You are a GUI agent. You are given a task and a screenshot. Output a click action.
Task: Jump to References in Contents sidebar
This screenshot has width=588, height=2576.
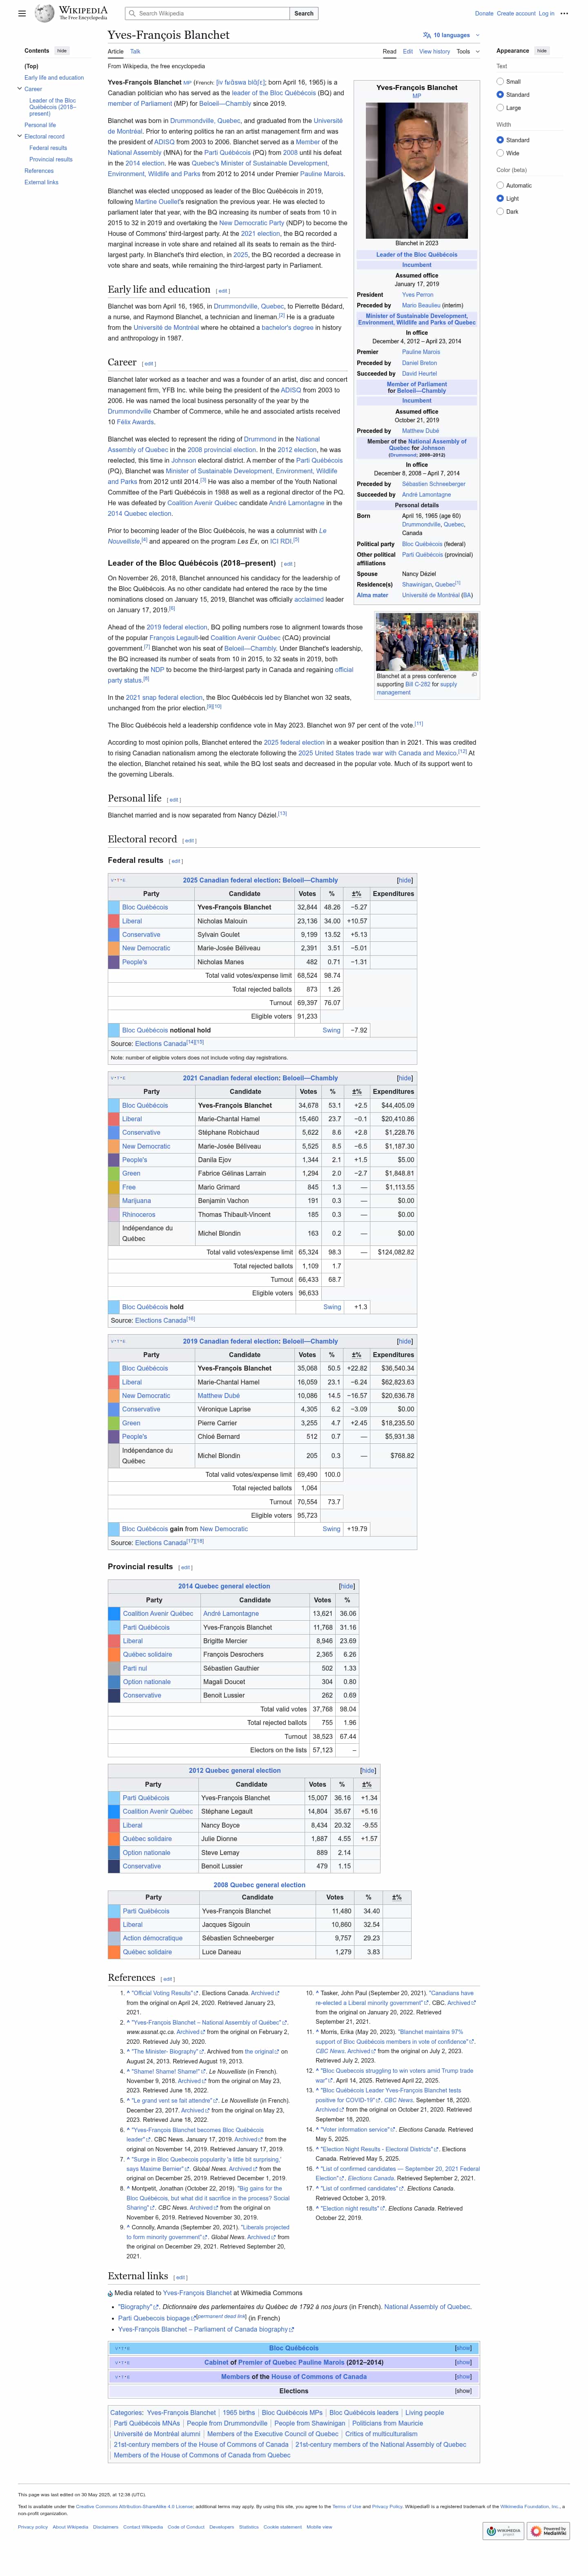(39, 171)
